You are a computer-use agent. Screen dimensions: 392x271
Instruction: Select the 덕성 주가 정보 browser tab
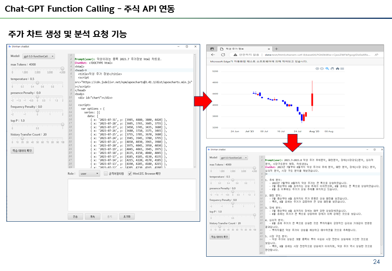point(244,49)
